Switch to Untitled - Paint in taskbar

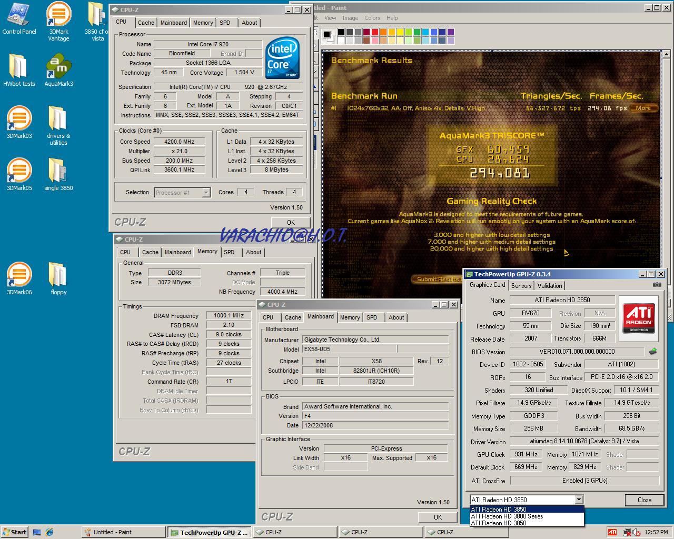[x=124, y=532]
